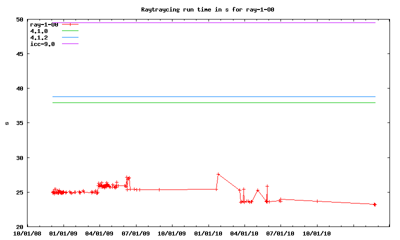Screen dimensions: 400x240
Task: Click the y-axis unit label 's'
Action: pos(7,123)
